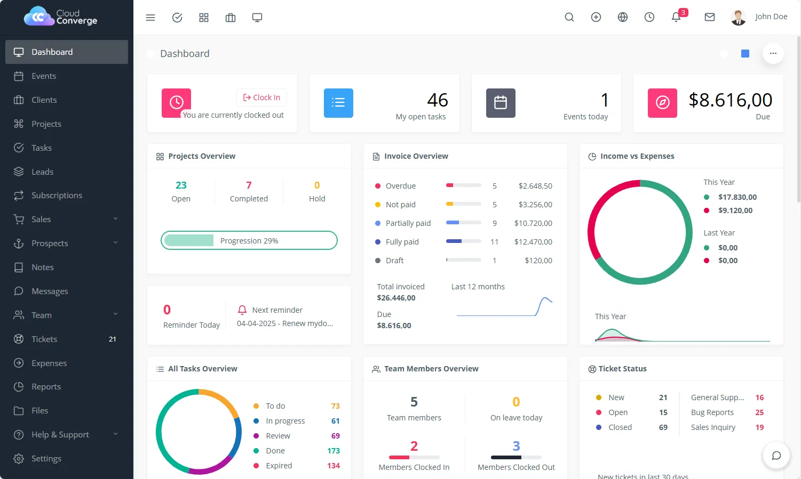Open the floating chat bubble button

coord(776,455)
